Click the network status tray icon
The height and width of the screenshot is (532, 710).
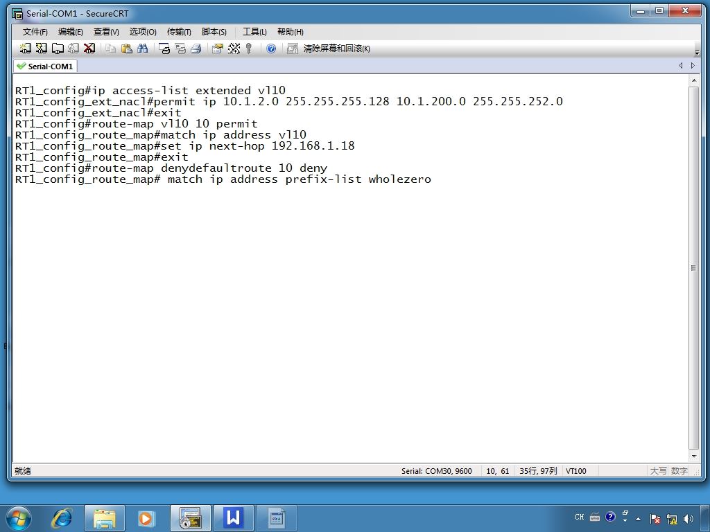coord(672,519)
